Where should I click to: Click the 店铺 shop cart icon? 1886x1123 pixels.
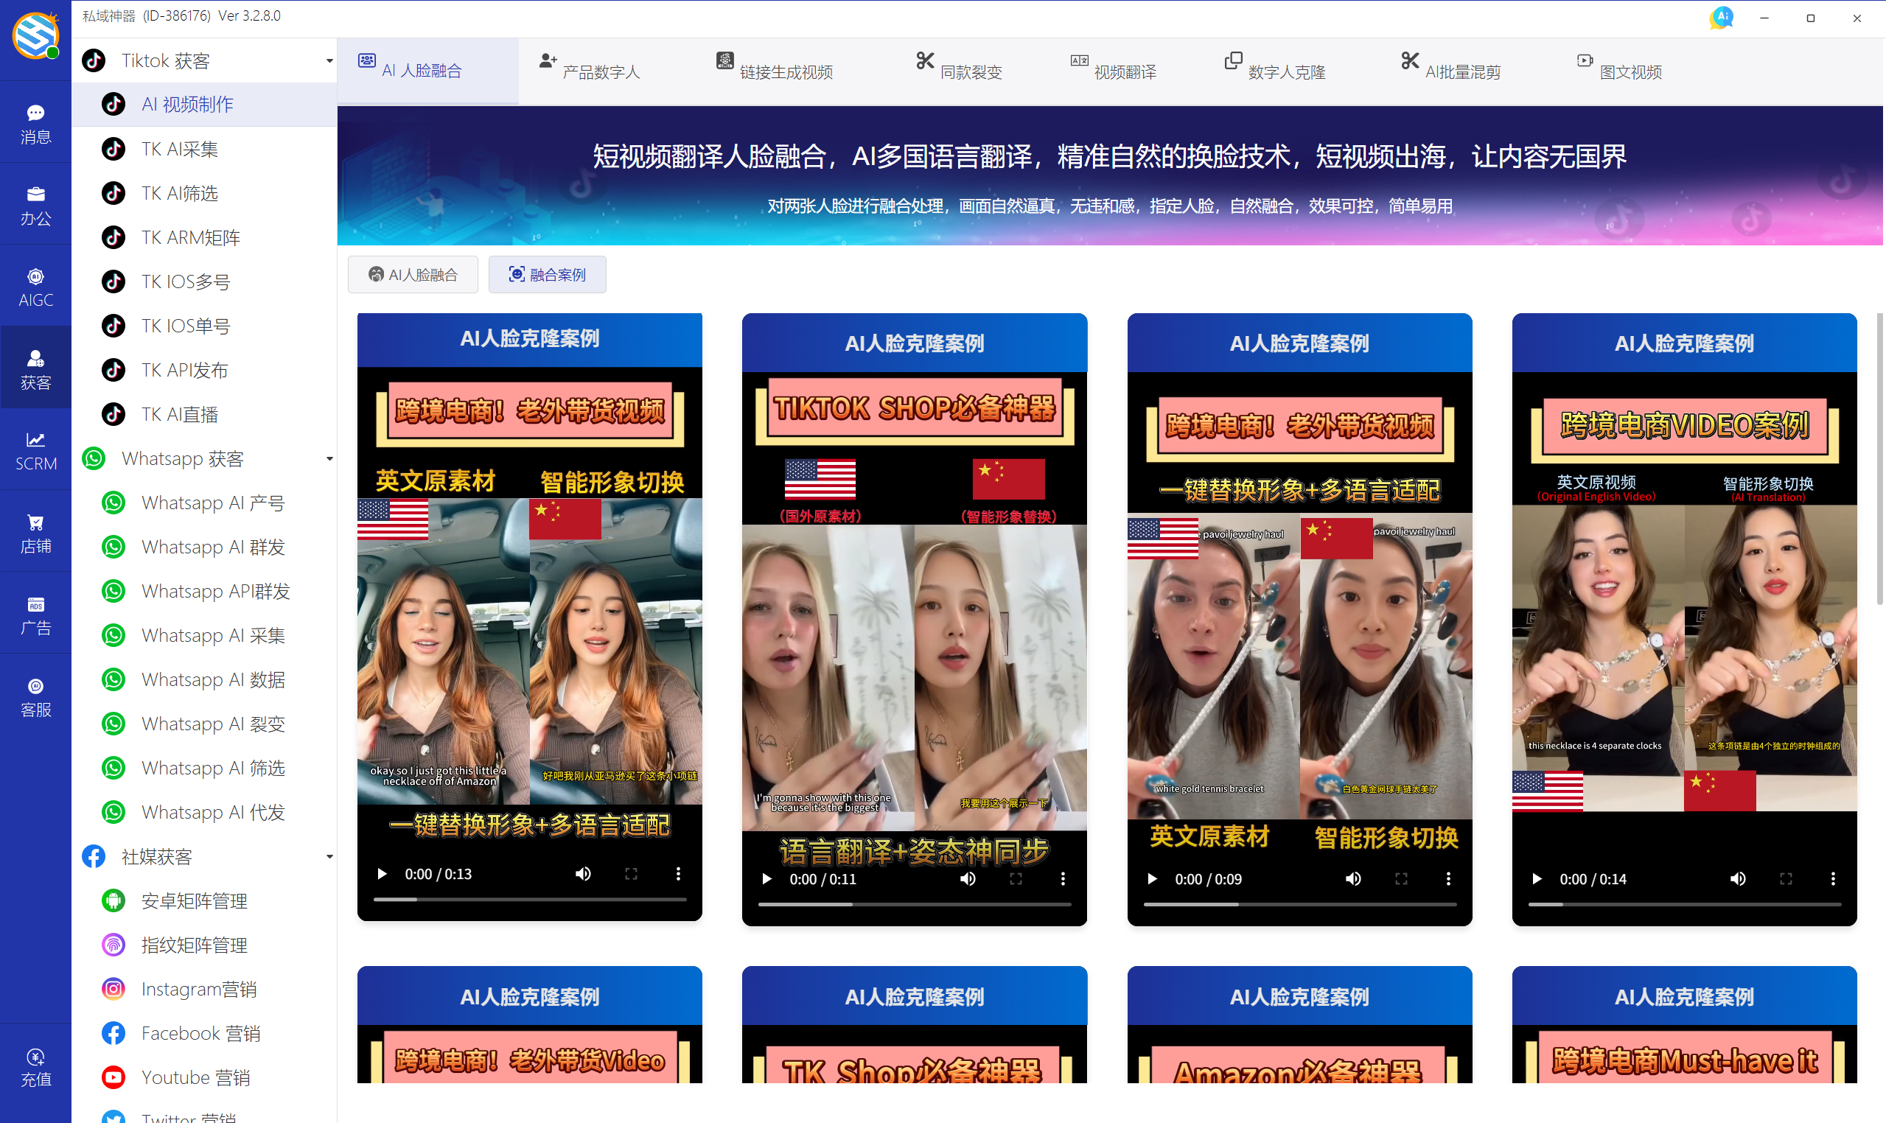click(35, 533)
